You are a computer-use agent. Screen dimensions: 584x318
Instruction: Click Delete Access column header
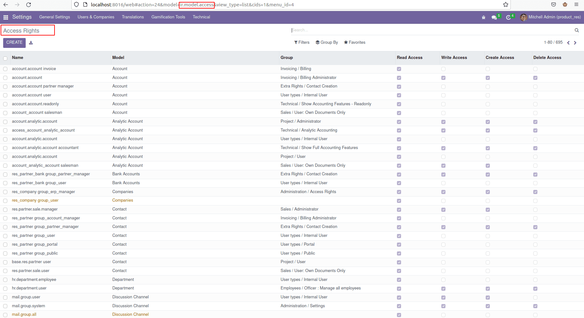coord(547,58)
